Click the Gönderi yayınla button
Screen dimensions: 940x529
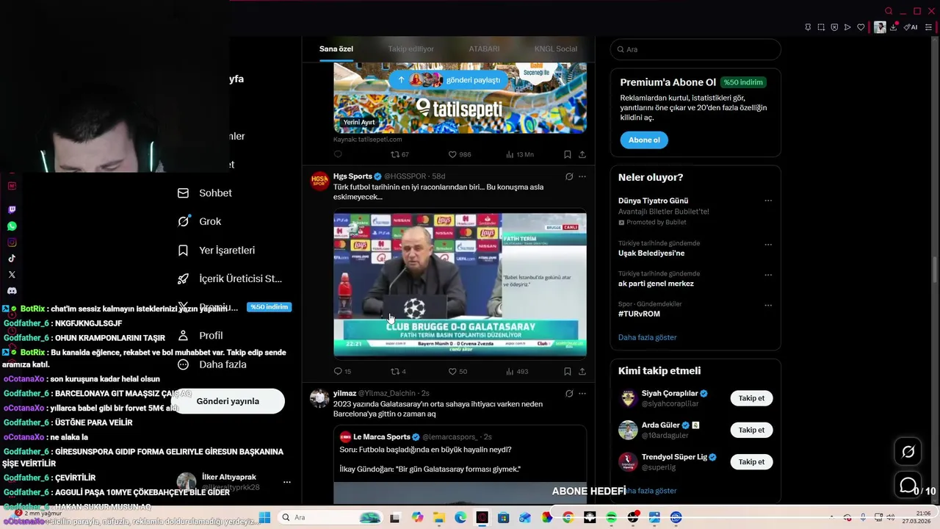[228, 401]
